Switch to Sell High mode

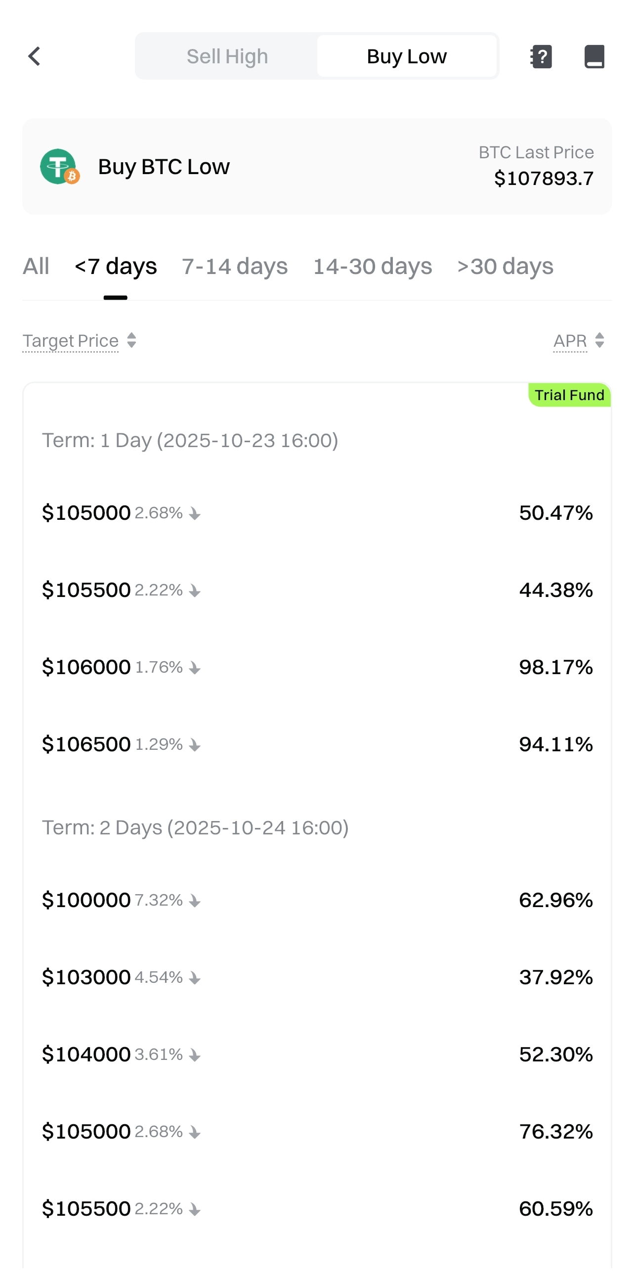(227, 56)
